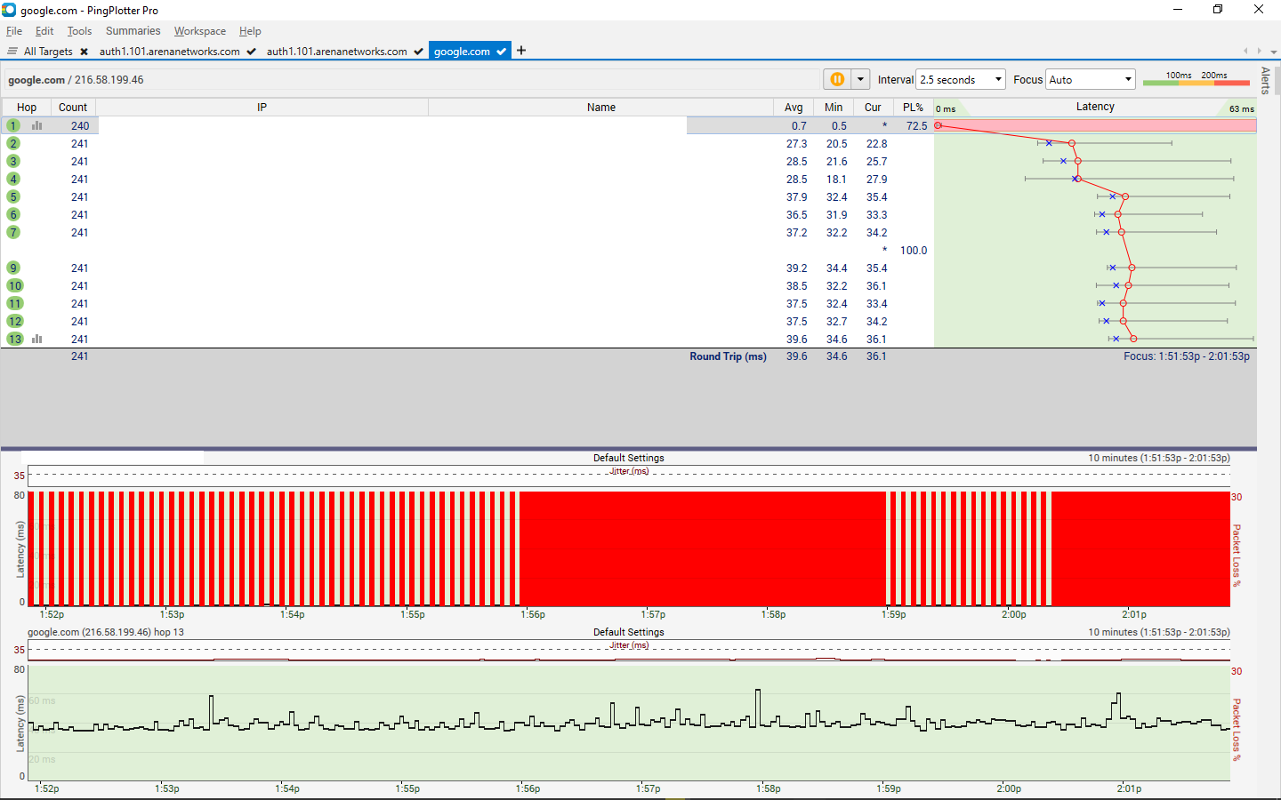Open the Summaries menu

click(133, 31)
